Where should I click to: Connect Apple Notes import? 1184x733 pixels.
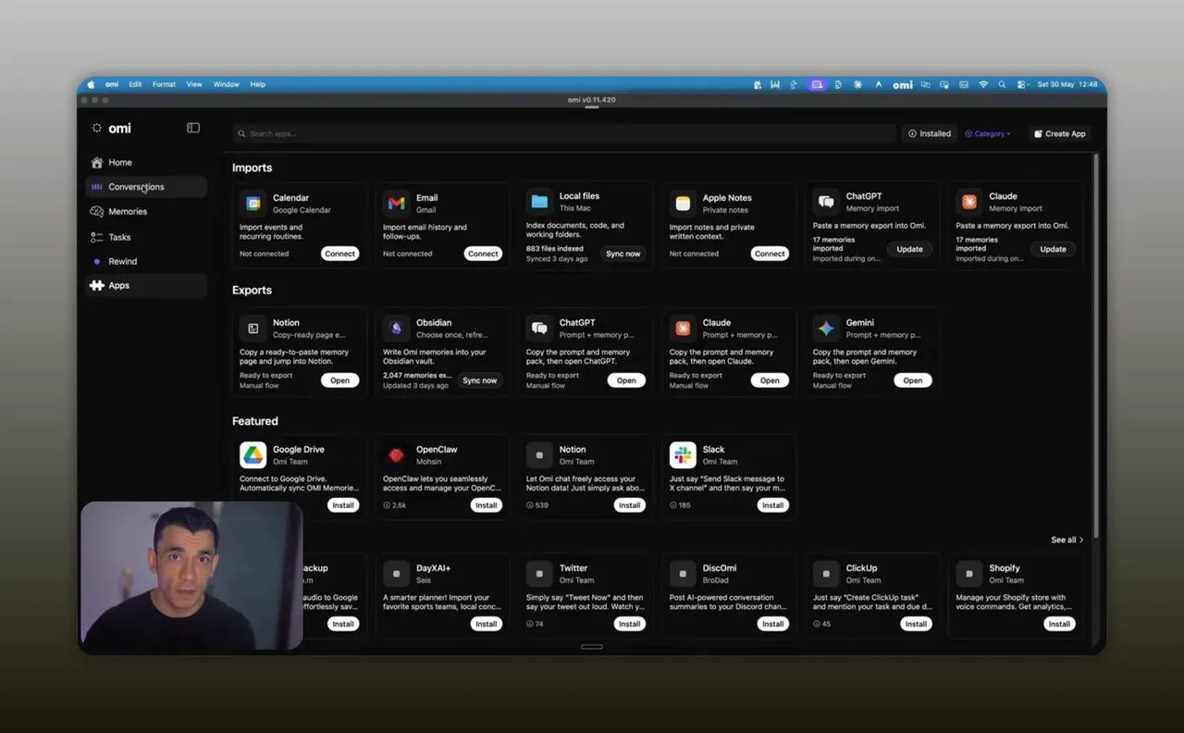click(x=770, y=254)
